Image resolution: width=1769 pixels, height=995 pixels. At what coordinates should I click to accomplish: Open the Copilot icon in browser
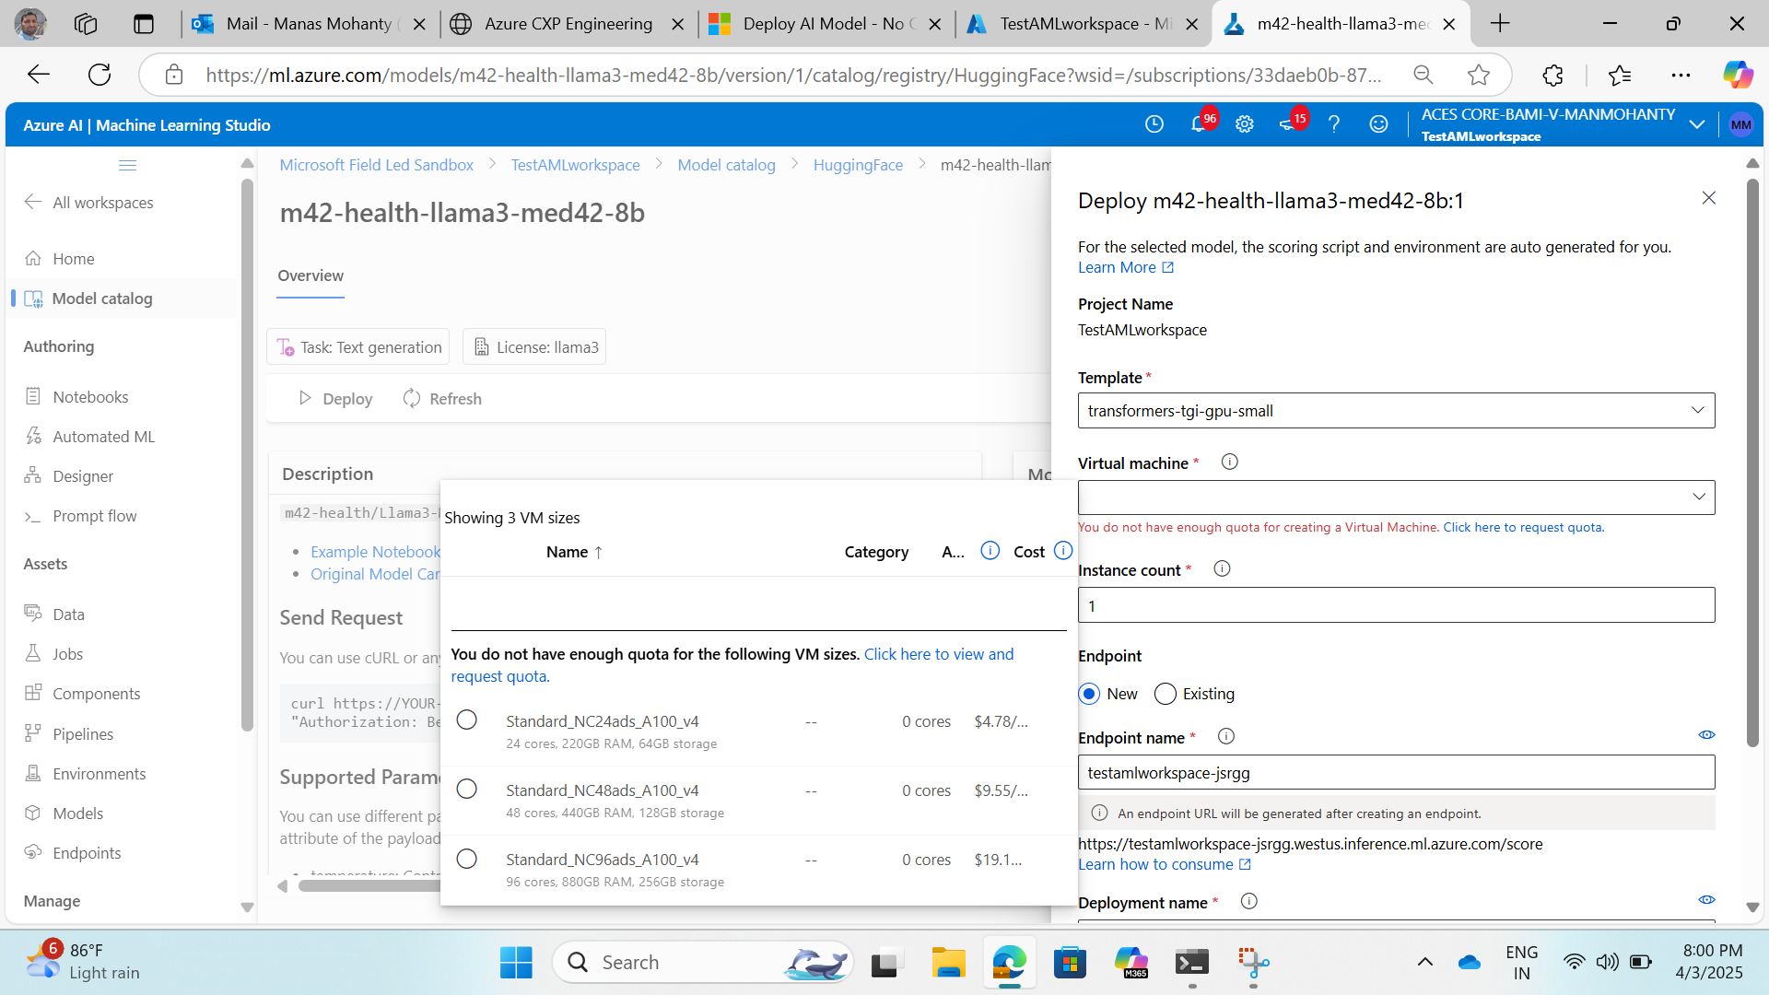pyautogui.click(x=1738, y=76)
